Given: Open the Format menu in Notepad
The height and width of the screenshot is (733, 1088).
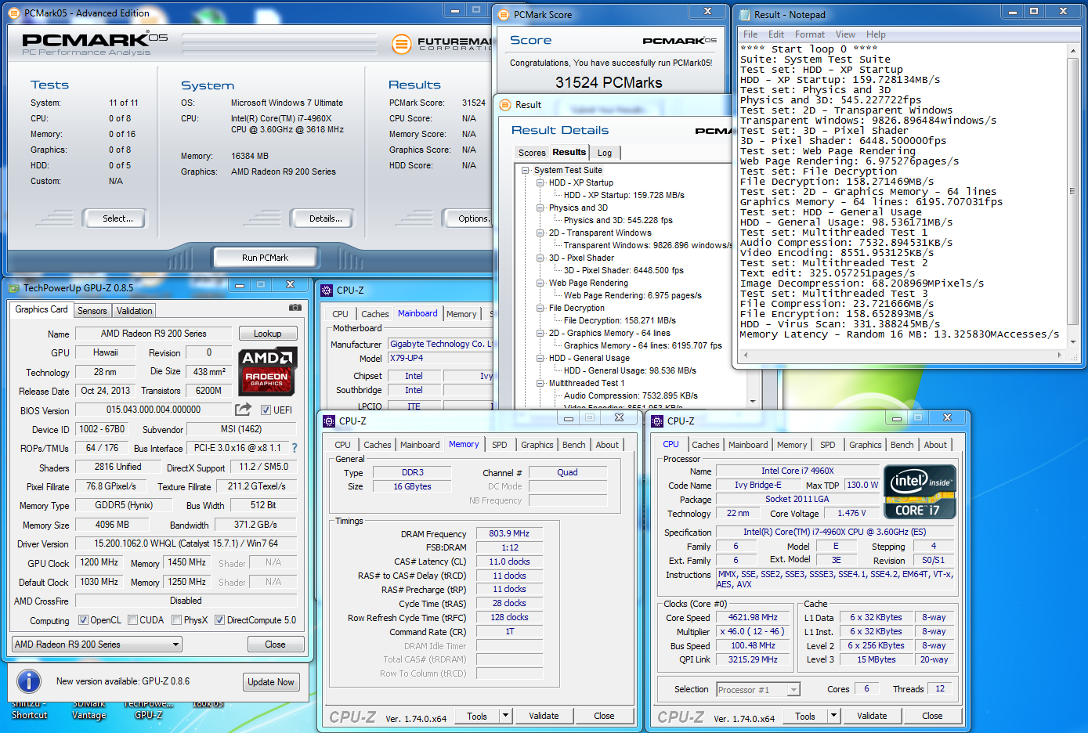Looking at the screenshot, I should pyautogui.click(x=809, y=34).
